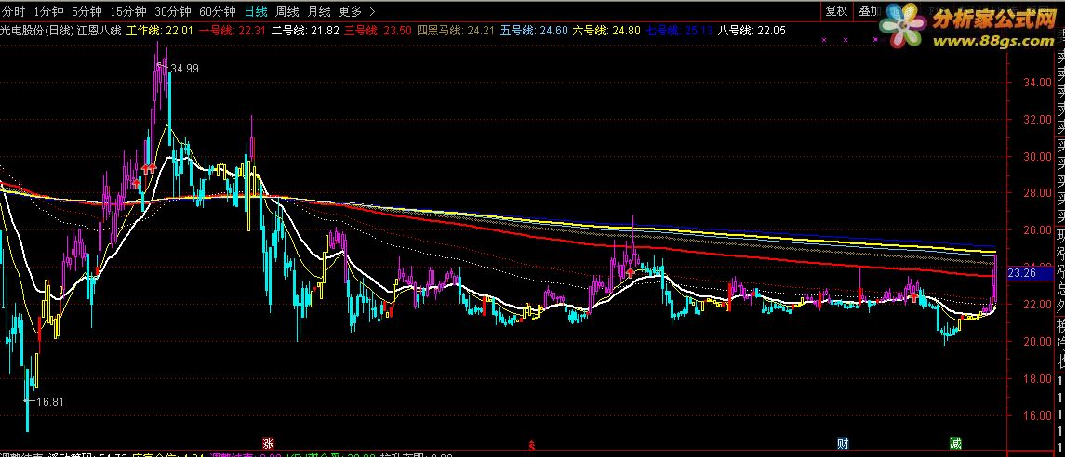Click the 叠加 overlay button
This screenshot has width=1065, height=457.
tap(868, 11)
